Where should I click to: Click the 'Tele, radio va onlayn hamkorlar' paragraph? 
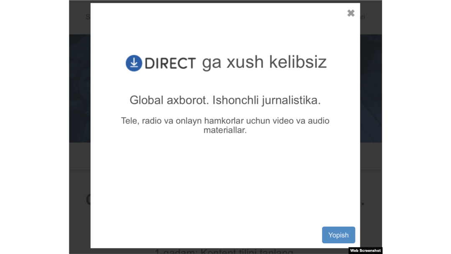pos(225,125)
